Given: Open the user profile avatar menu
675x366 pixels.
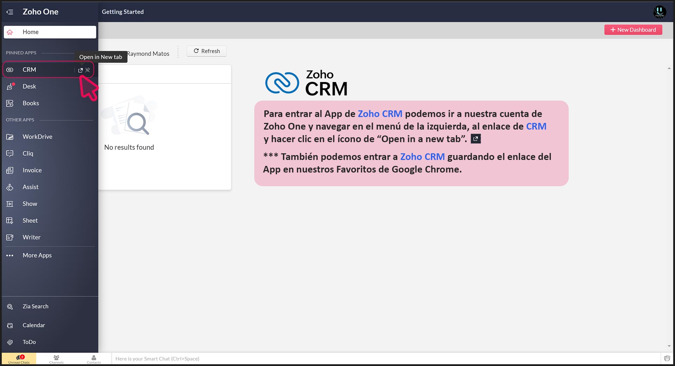Looking at the screenshot, I should (x=659, y=12).
